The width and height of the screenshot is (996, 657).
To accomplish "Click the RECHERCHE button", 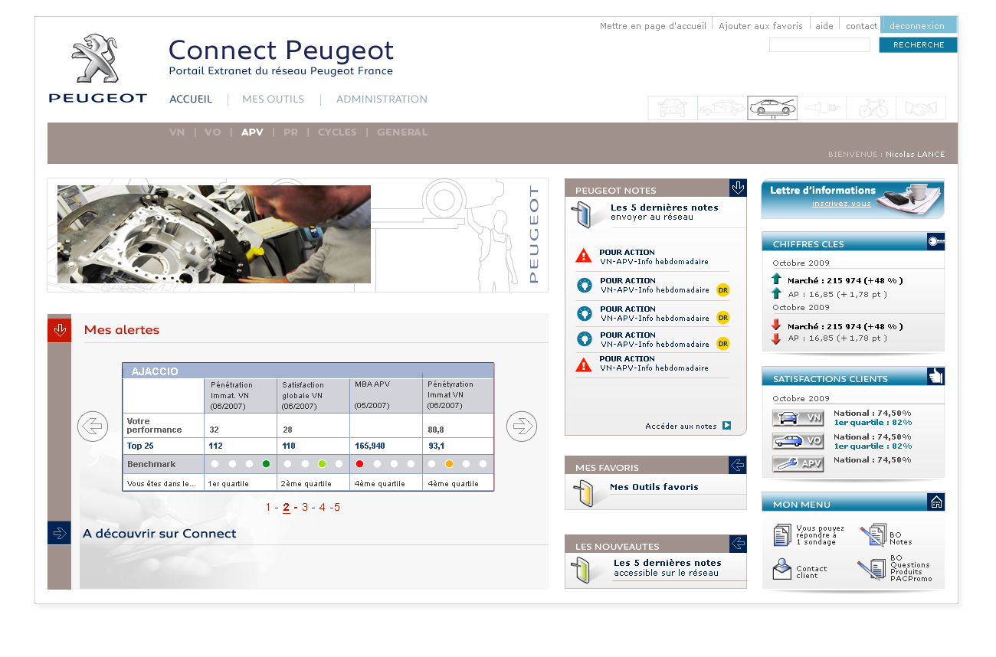I will pos(918,44).
